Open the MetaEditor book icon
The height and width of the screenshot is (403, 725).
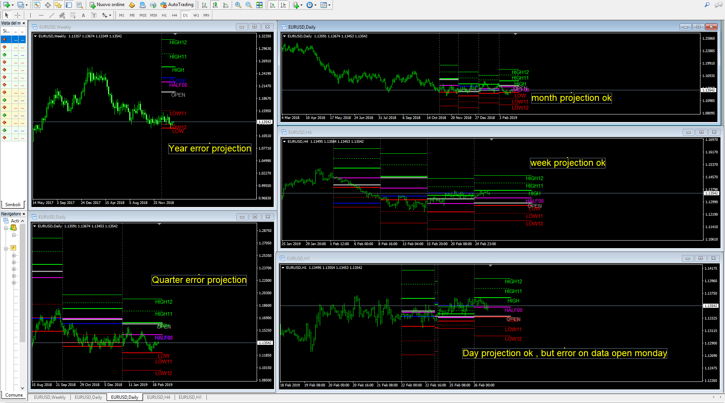[132, 5]
